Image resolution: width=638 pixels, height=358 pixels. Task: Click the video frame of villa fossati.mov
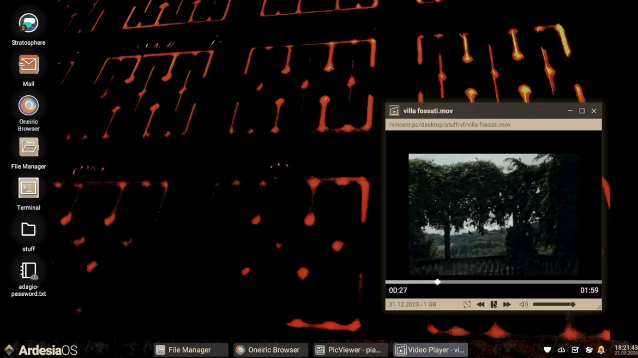(493, 214)
